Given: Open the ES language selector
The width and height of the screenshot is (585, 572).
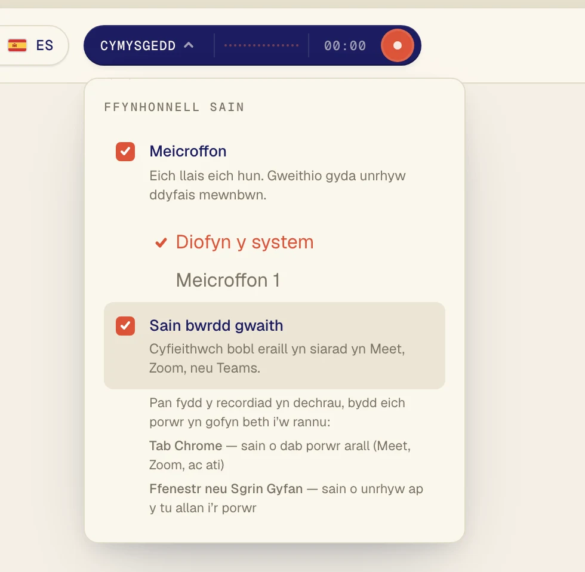Looking at the screenshot, I should tap(31, 45).
